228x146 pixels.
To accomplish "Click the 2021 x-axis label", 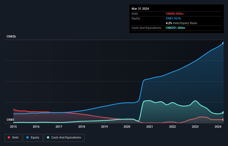I will point(150,127).
